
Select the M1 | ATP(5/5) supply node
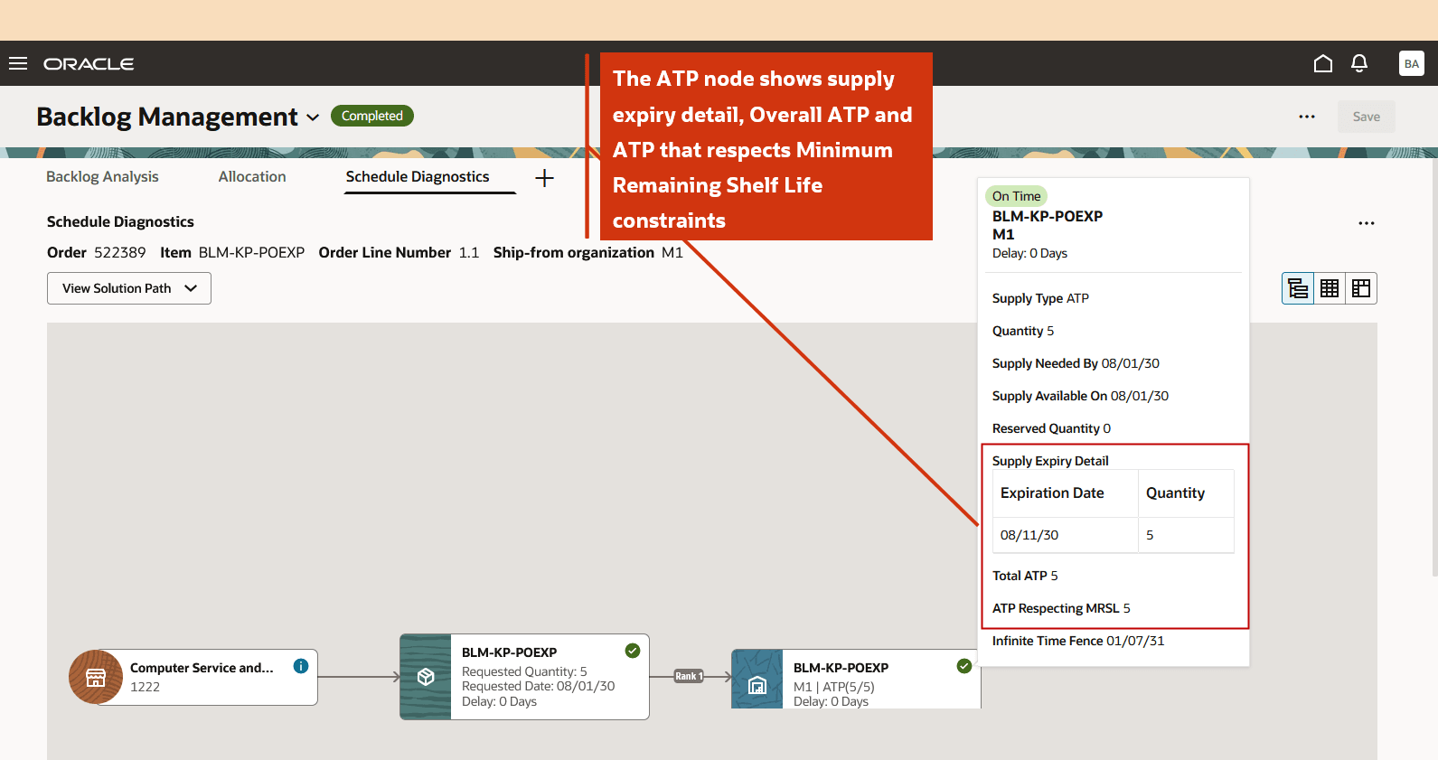point(856,679)
